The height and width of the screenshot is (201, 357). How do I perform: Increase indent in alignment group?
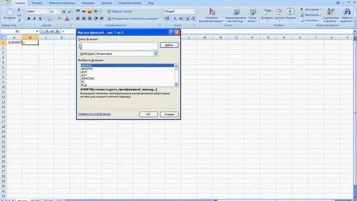tap(102, 18)
